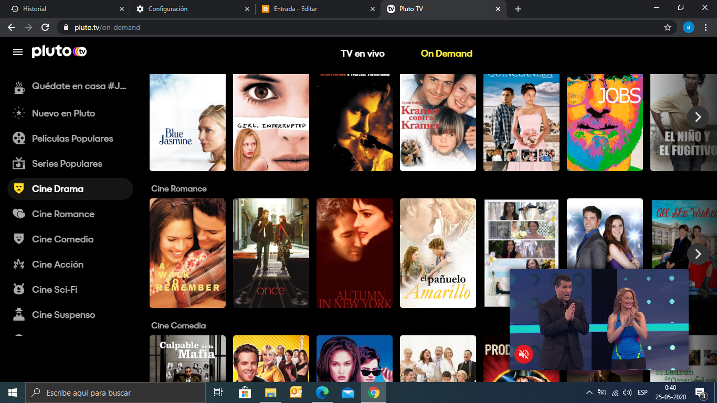Show next titles in Cine Romance row
This screenshot has height=403, width=717.
pyautogui.click(x=698, y=254)
